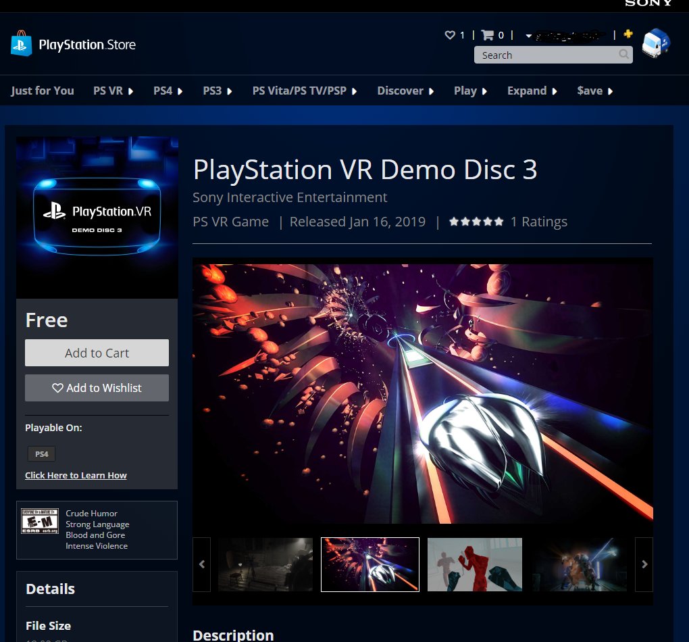Select the Thumper spaceship screenshot thumbnail
Screen dimensions: 689x642
(370, 564)
